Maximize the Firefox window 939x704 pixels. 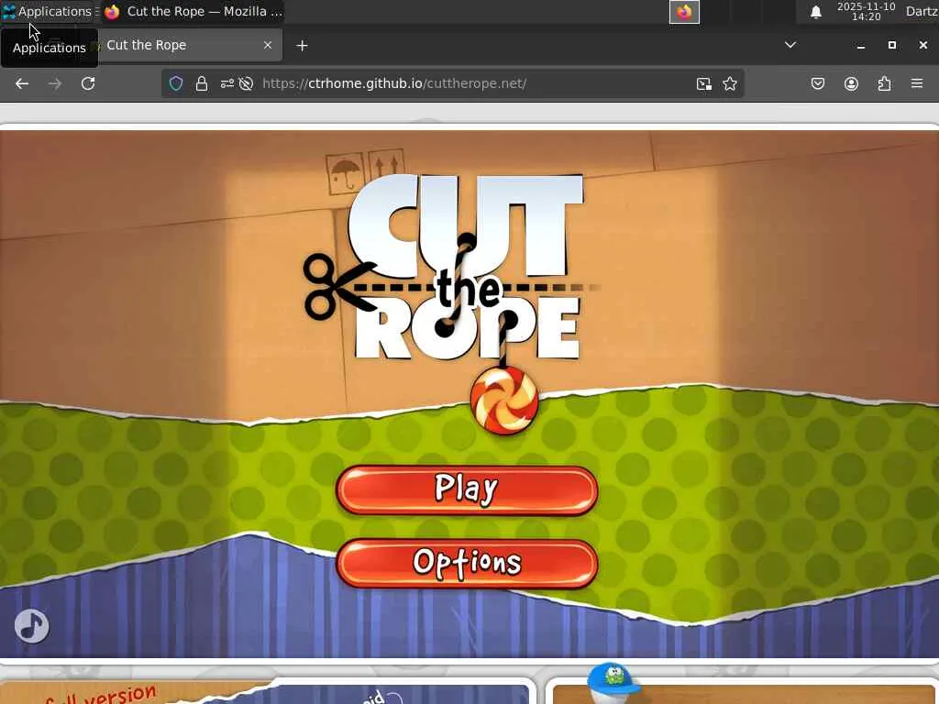(x=891, y=46)
